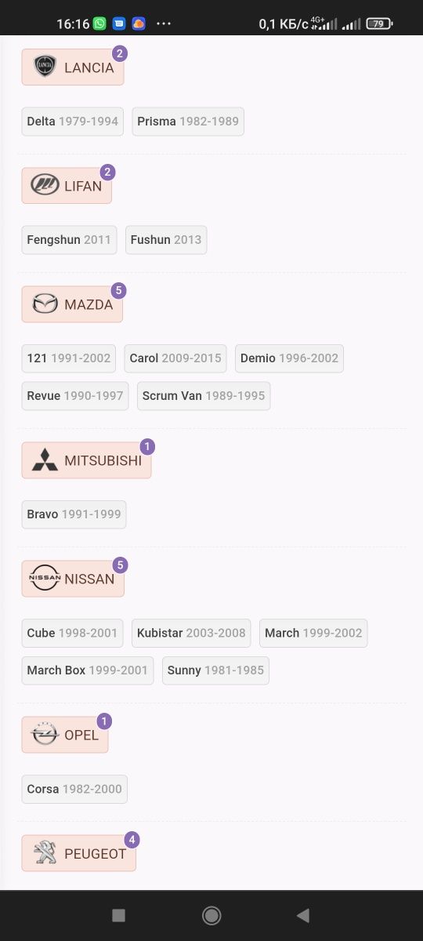Choose the Fengshun 2011 model chip
423x941 pixels.
pyautogui.click(x=69, y=240)
